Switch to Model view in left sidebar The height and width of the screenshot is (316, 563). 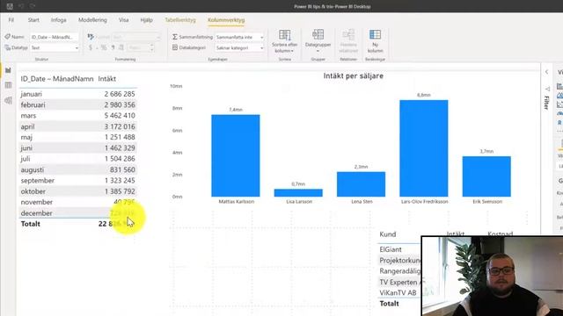point(8,100)
